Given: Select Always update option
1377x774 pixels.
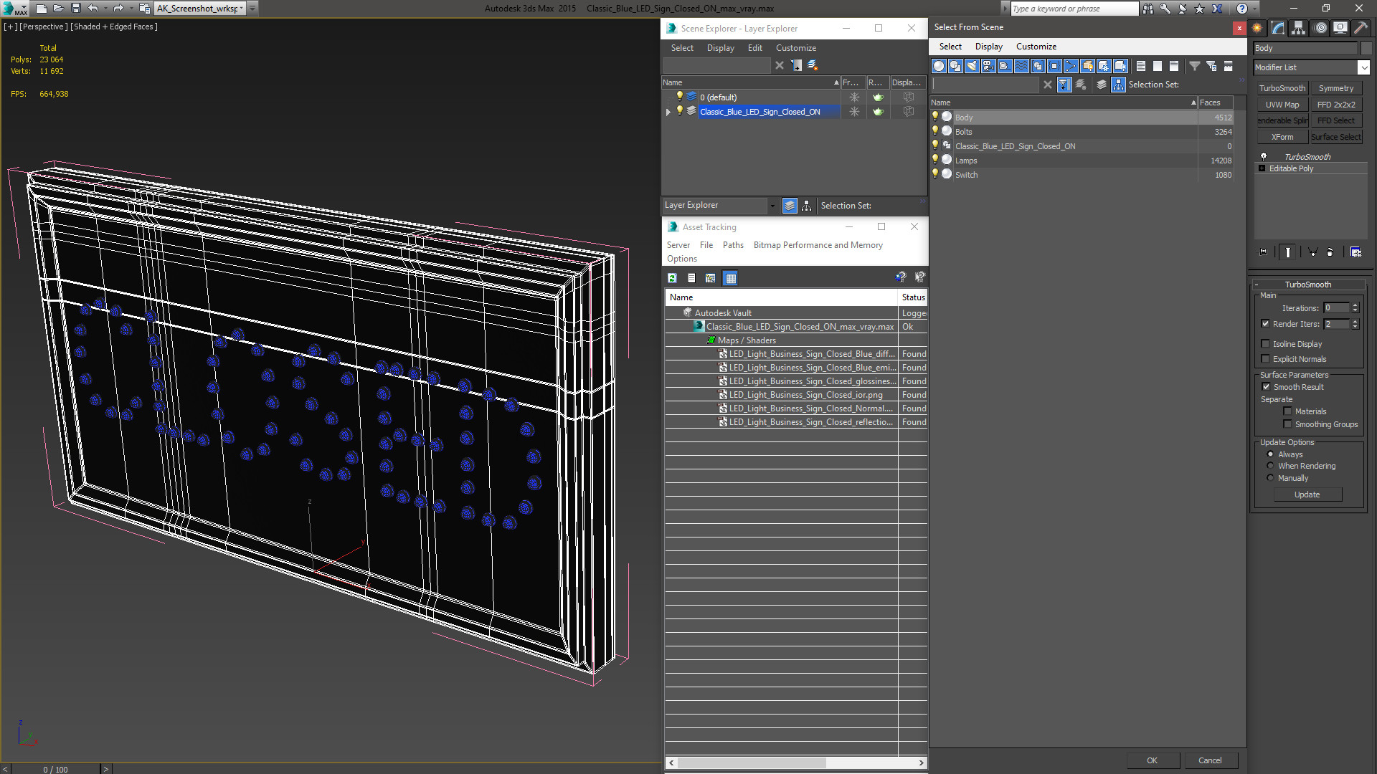Looking at the screenshot, I should [x=1270, y=454].
